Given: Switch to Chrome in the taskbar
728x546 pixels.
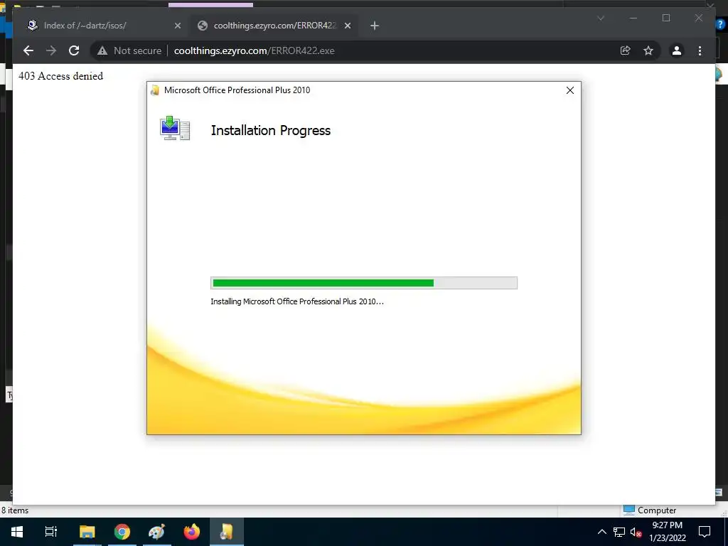Looking at the screenshot, I should pos(122,532).
